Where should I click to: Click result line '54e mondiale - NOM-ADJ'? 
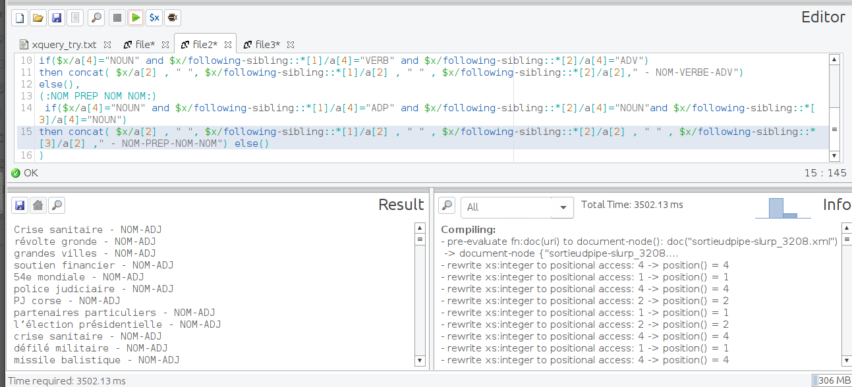(x=79, y=277)
